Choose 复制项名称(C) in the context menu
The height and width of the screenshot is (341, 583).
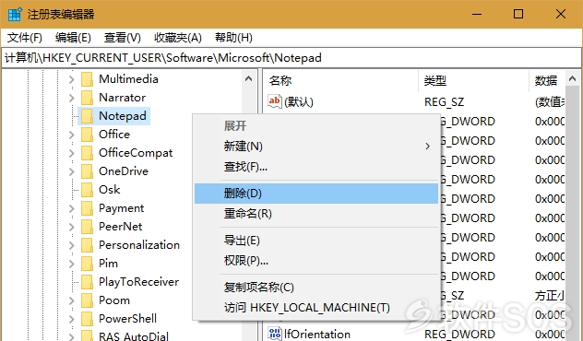316,288
